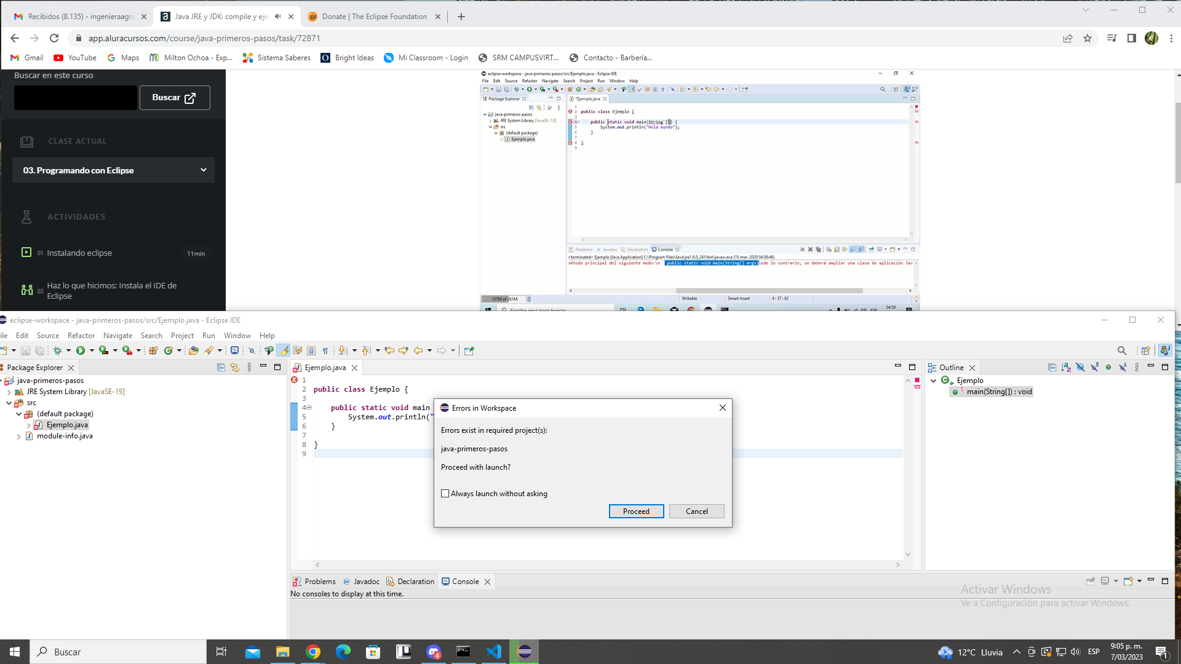Toggle Always launch without asking checkbox

[445, 493]
